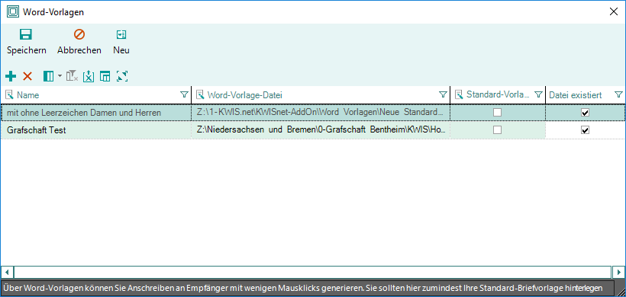626x297 pixels.
Task: Toggle Datei existiert checkbox in 'mit ohne Leerzeichen' row
Action: (x=586, y=113)
